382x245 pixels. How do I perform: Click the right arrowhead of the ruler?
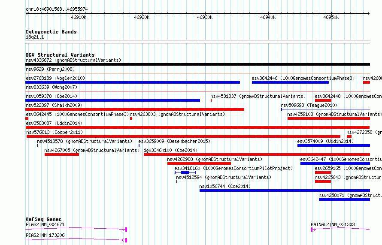(368, 14)
